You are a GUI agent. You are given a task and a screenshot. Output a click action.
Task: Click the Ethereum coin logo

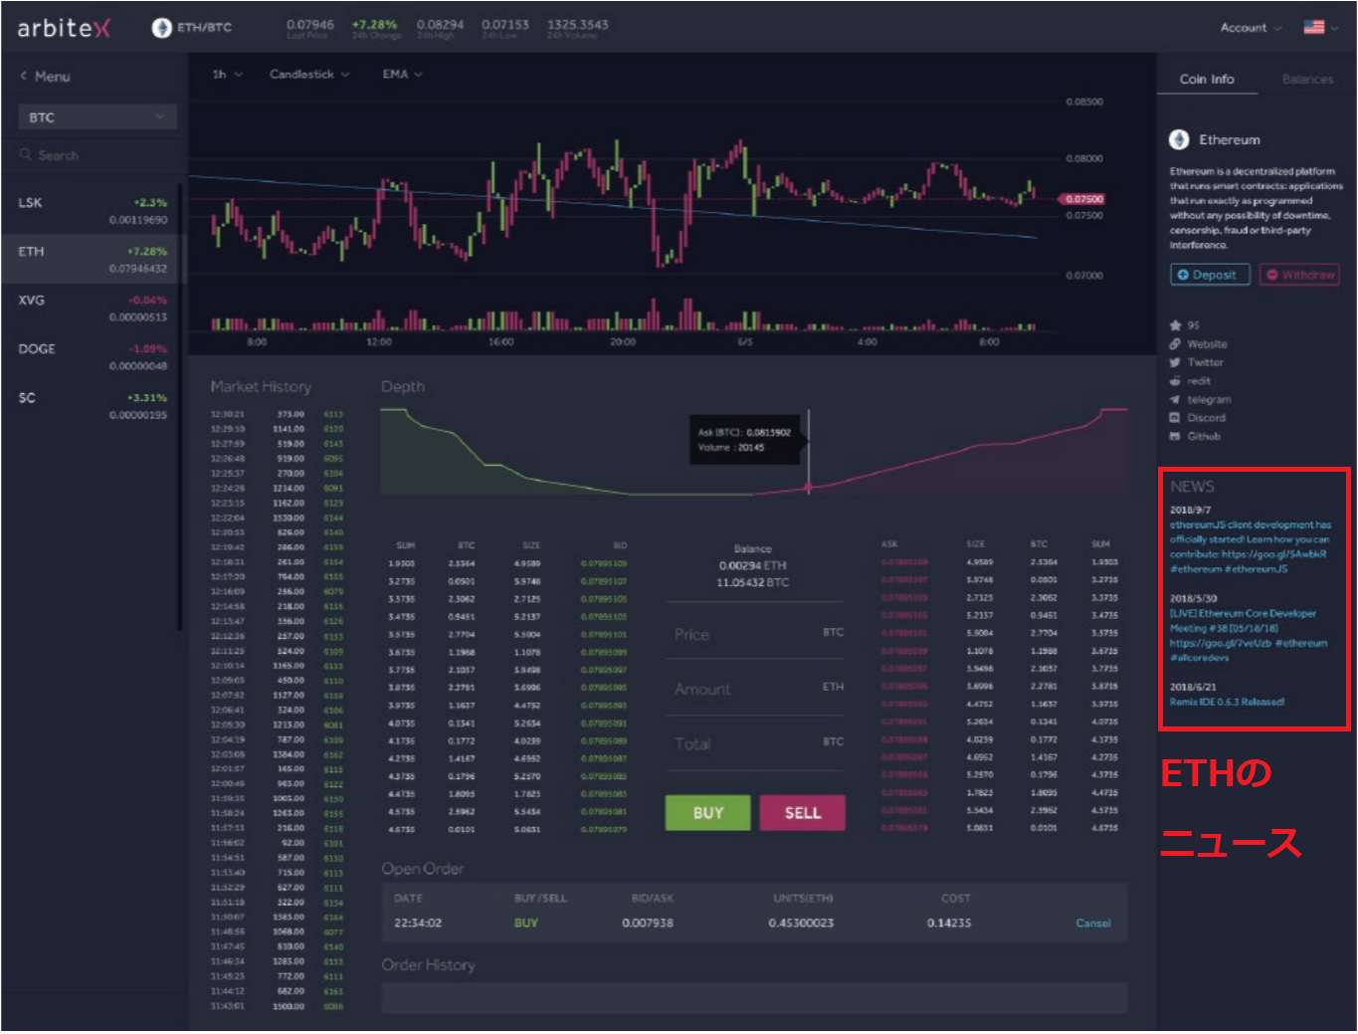pyautogui.click(x=1179, y=139)
